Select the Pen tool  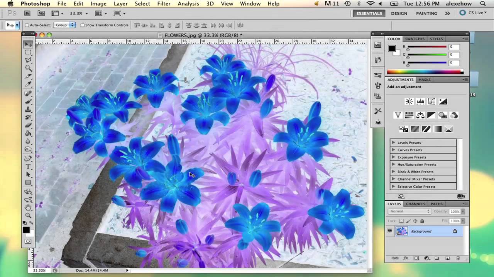coord(28,159)
